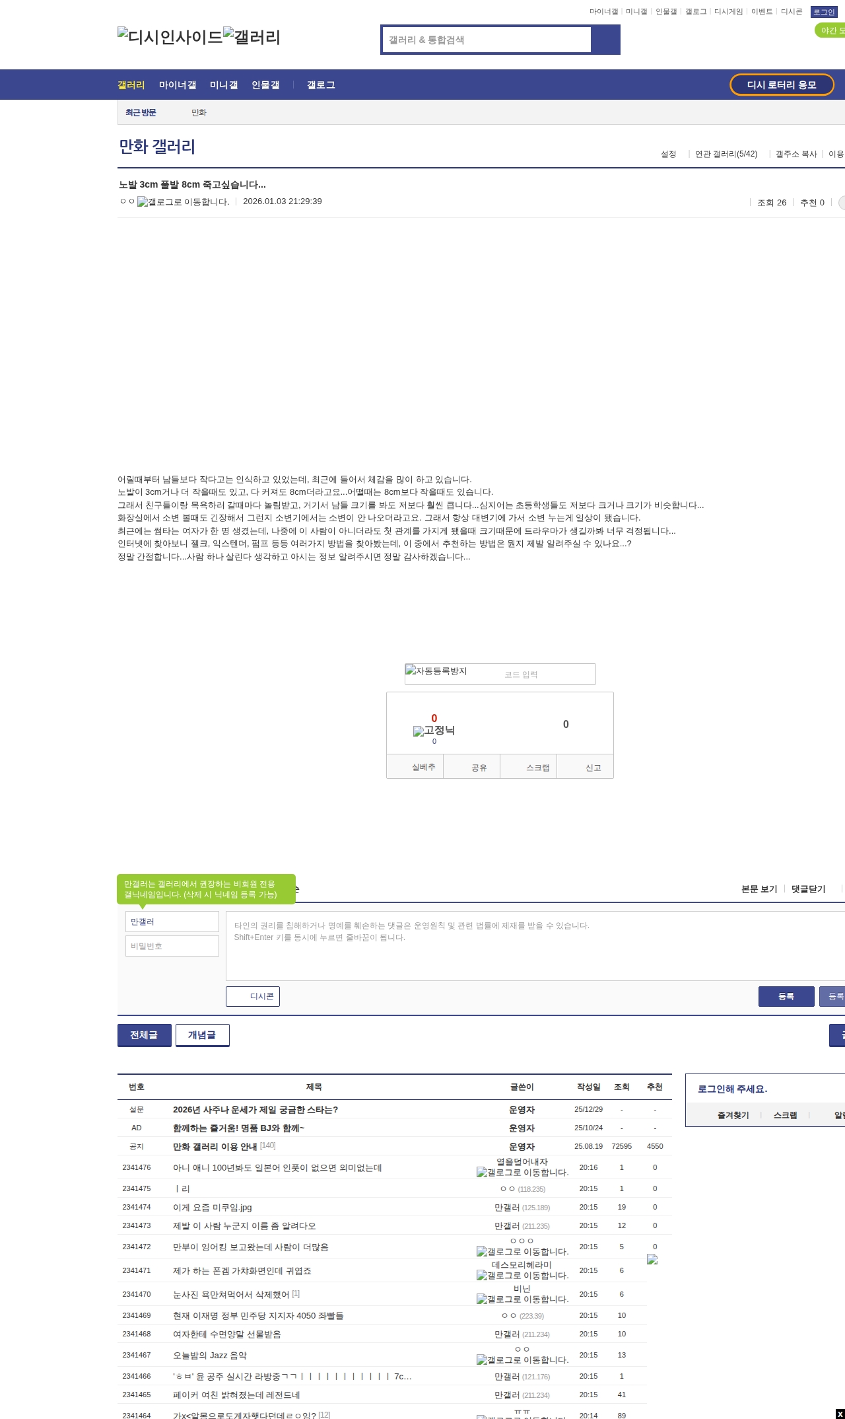Open 비닌's gallog icon in the list
The image size is (845, 1419).
(x=522, y=1299)
